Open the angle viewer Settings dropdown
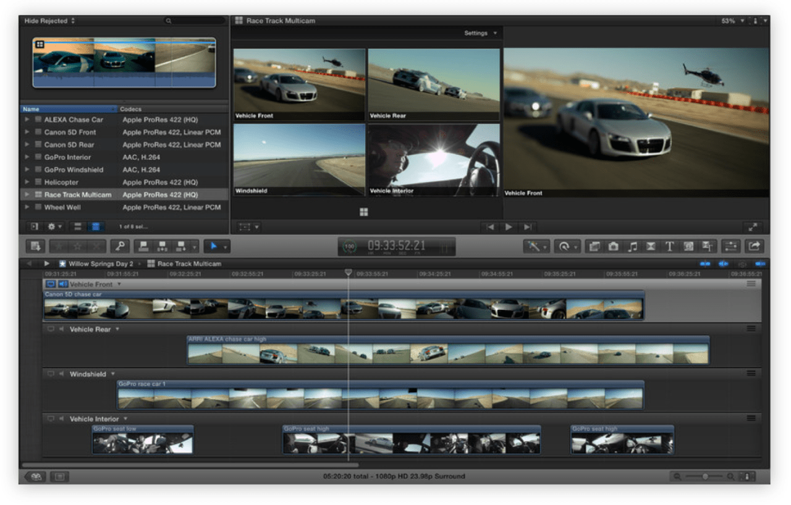This screenshot has width=791, height=505. (x=481, y=33)
